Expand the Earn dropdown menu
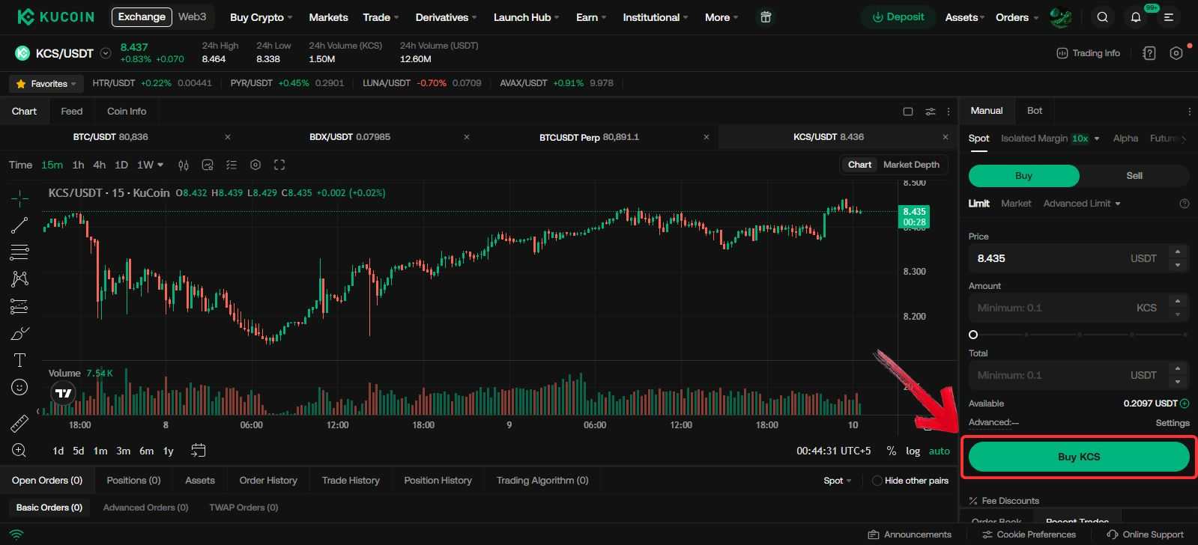This screenshot has height=545, width=1198. click(591, 17)
